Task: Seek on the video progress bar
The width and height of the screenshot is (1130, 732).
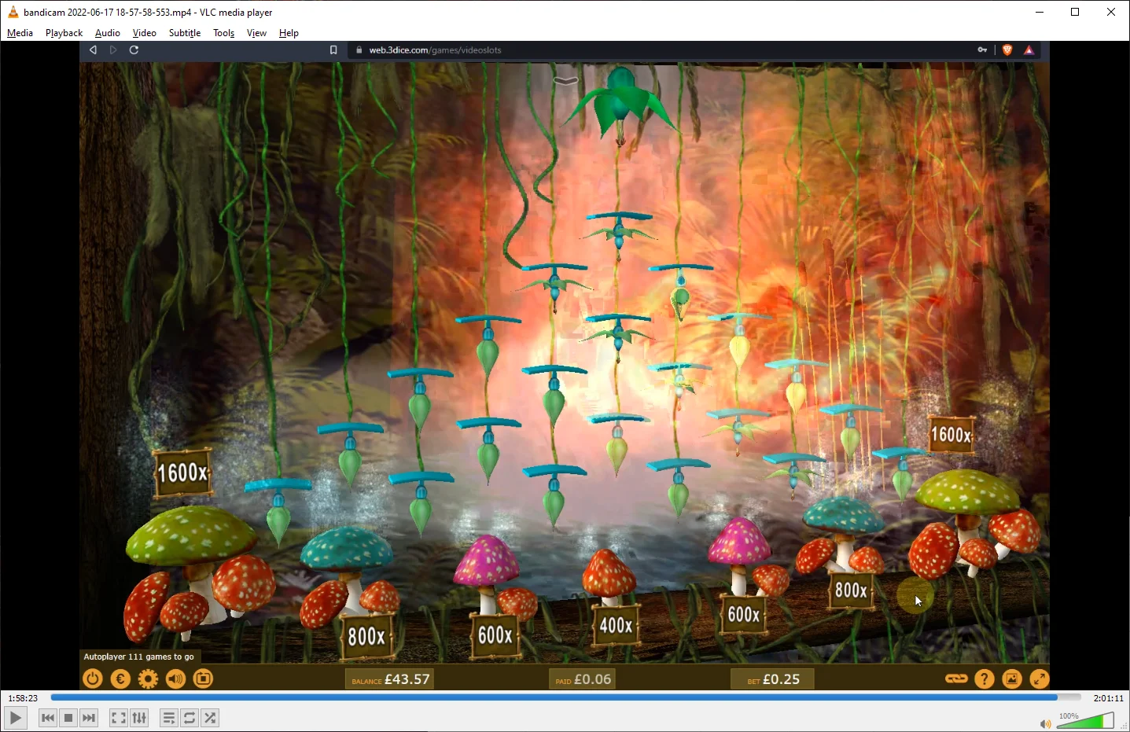Action: tap(565, 697)
